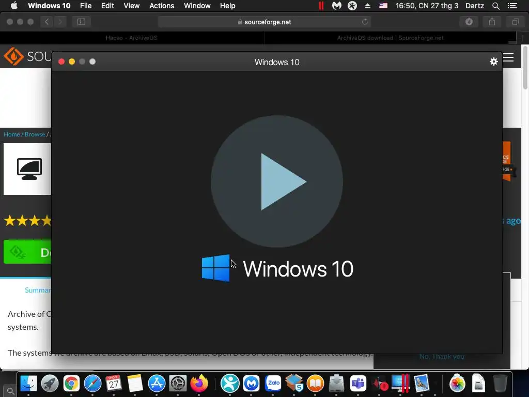Viewport: 529px width, 397px height.
Task: Click the ArchiveOS project monitor thumbnail
Action: pos(27,169)
